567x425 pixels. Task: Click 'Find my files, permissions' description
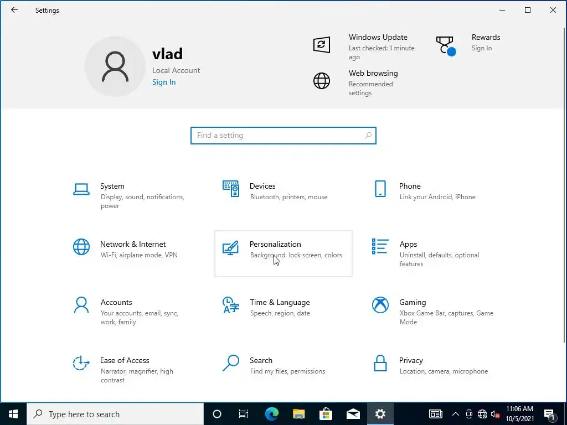[287, 371]
